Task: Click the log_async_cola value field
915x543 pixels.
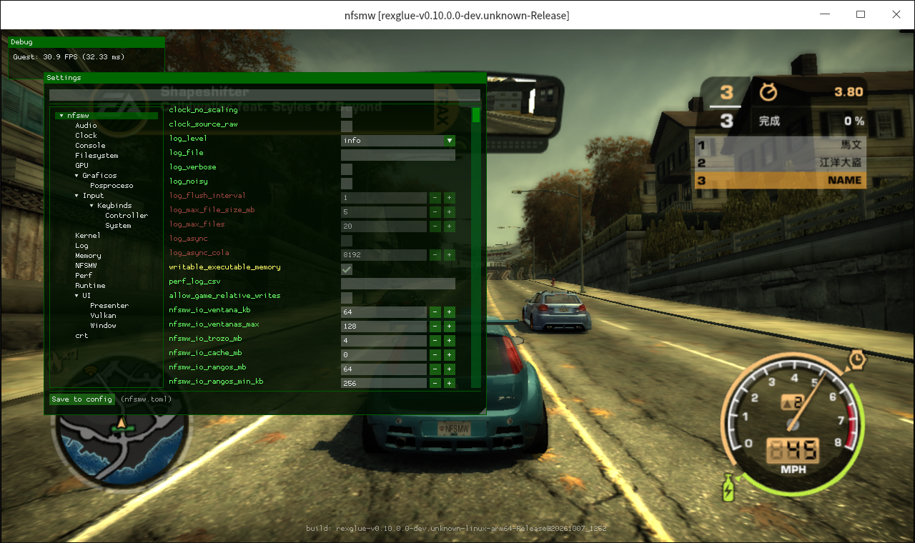Action: click(x=384, y=255)
